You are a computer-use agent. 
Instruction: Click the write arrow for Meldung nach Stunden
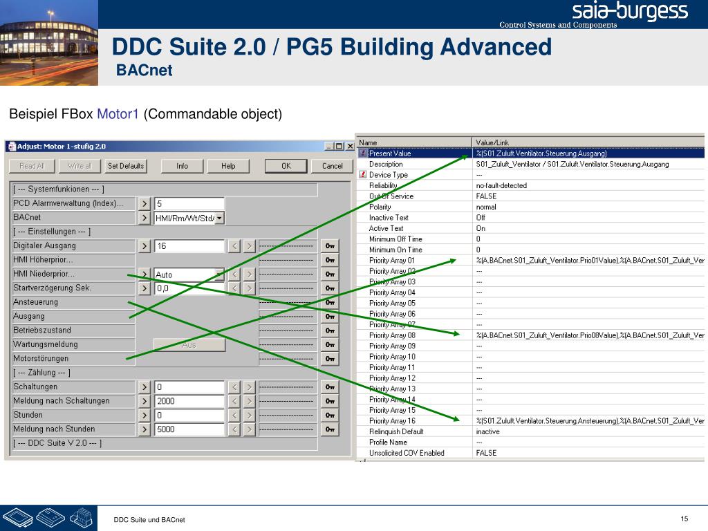[145, 429]
